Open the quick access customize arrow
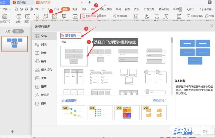 click(48, 9)
